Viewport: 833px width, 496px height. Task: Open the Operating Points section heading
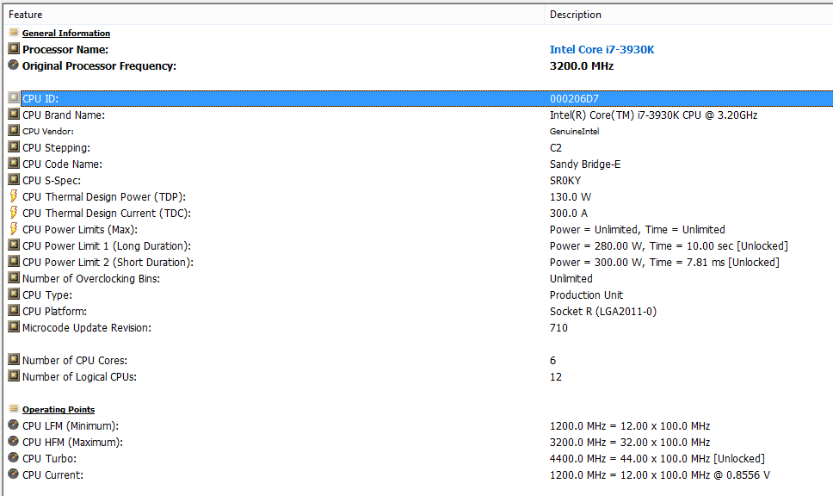point(59,409)
